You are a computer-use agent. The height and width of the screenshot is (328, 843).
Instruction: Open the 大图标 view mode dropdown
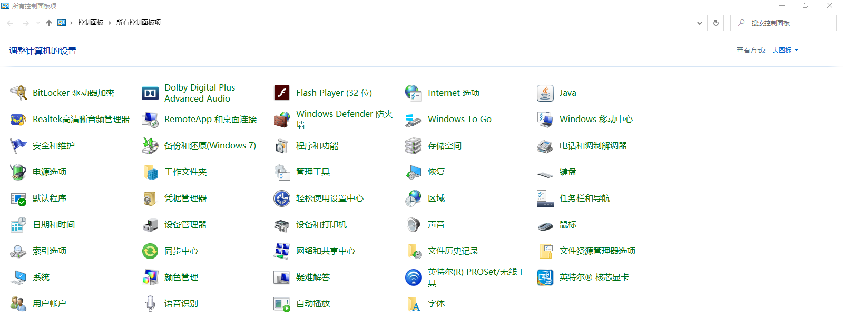pos(785,51)
